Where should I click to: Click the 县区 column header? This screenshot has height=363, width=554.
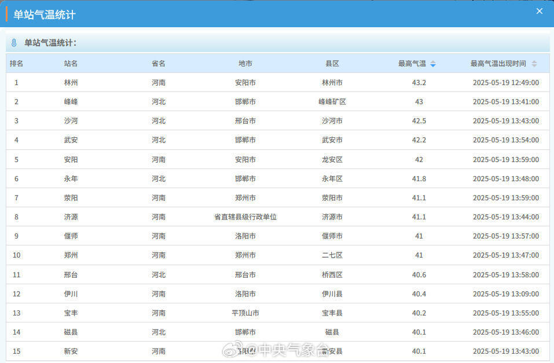point(332,64)
